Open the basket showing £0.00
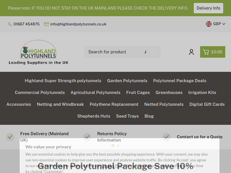The height and width of the screenshot is (173, 231). point(213,52)
